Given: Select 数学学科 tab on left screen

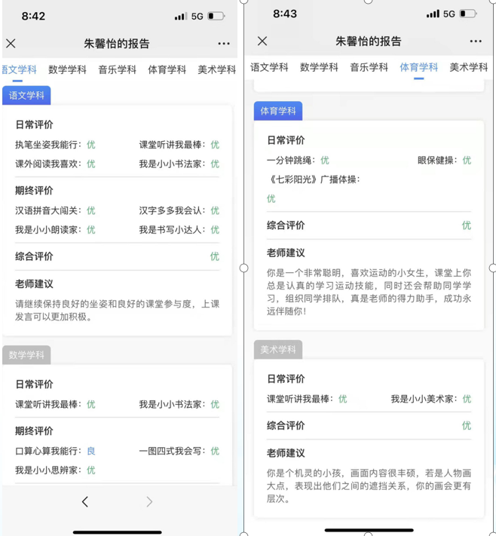Looking at the screenshot, I should 67,70.
